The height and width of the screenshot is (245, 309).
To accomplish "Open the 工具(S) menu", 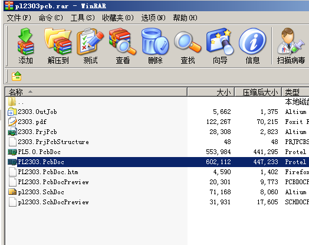I will click(x=83, y=18).
